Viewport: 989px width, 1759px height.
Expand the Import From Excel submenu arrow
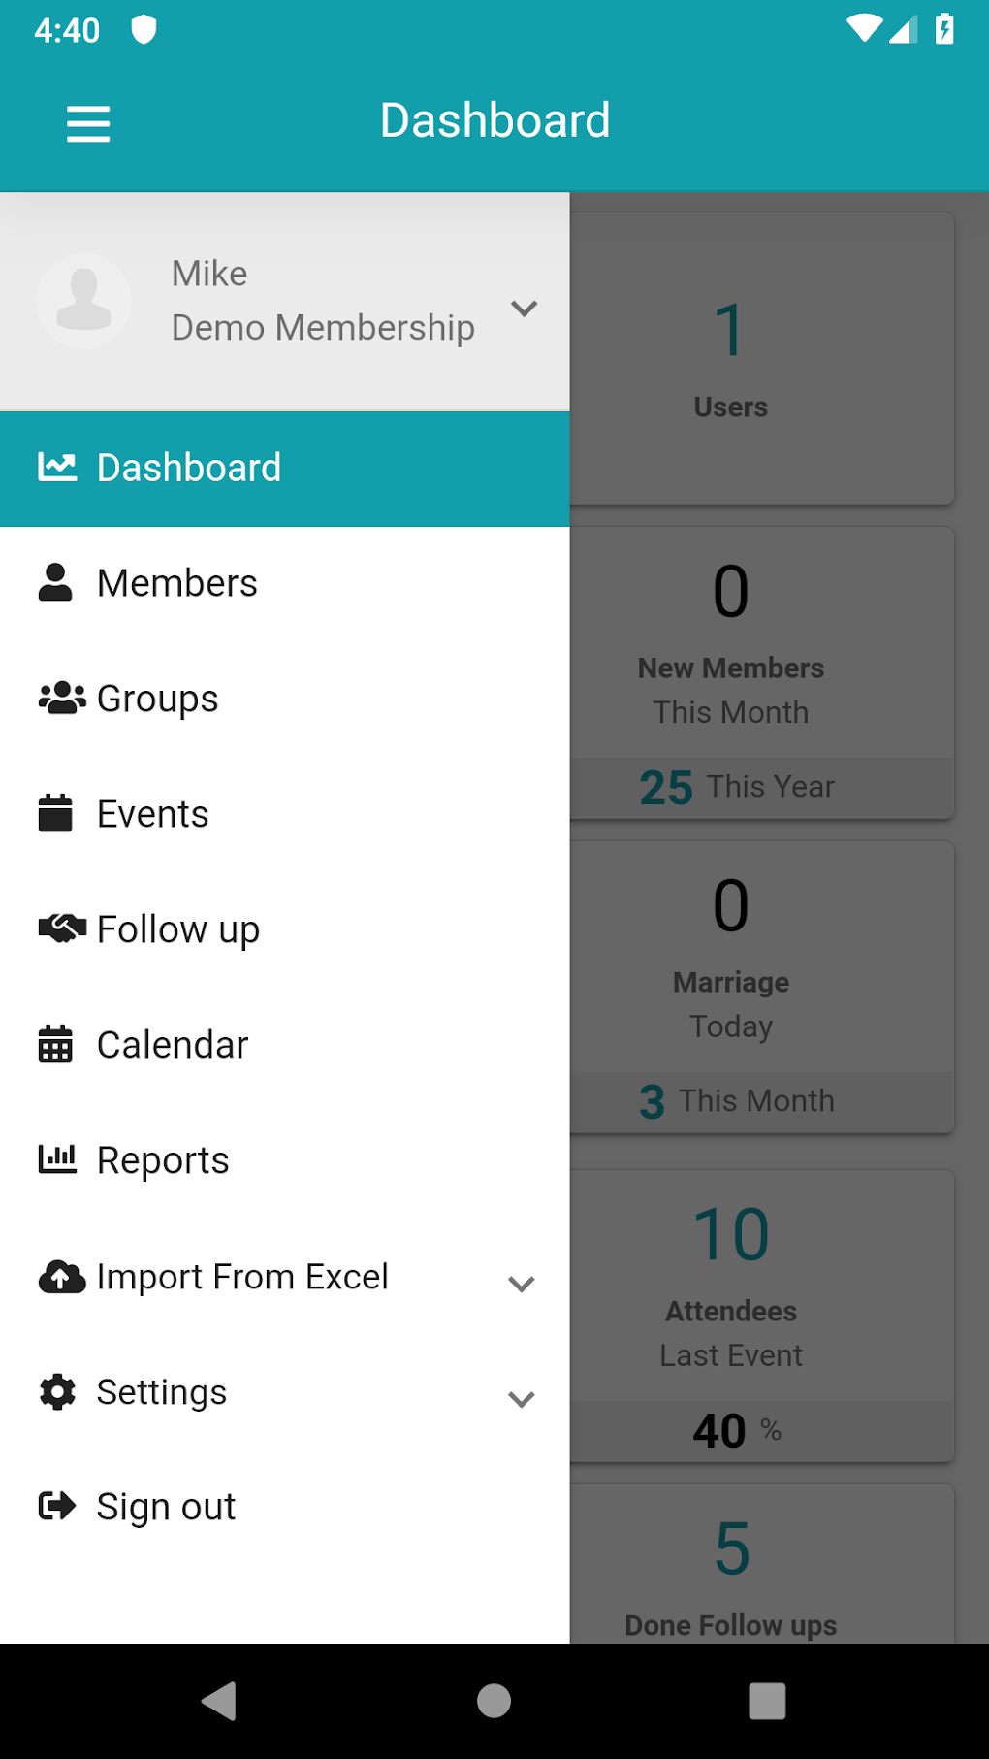(522, 1284)
